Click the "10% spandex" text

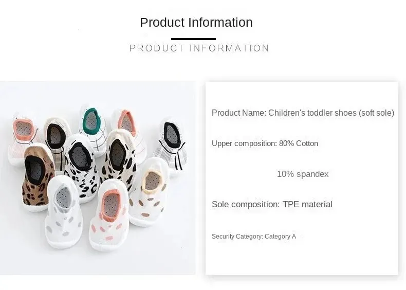(302, 174)
